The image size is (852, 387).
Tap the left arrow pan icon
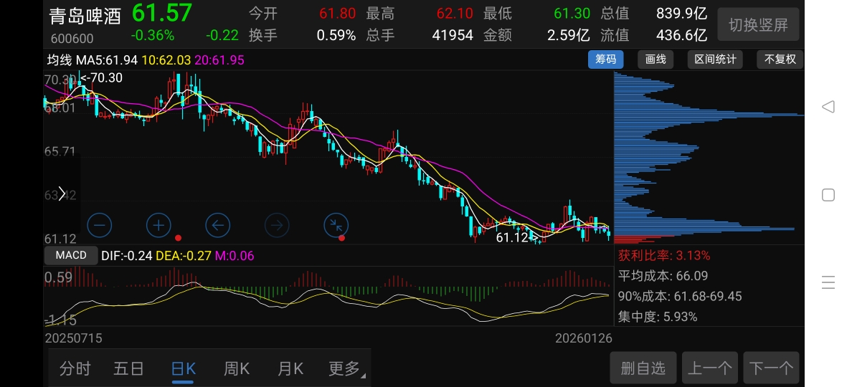point(217,225)
